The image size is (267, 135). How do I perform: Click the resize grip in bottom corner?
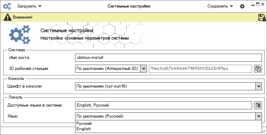[x=264, y=131]
